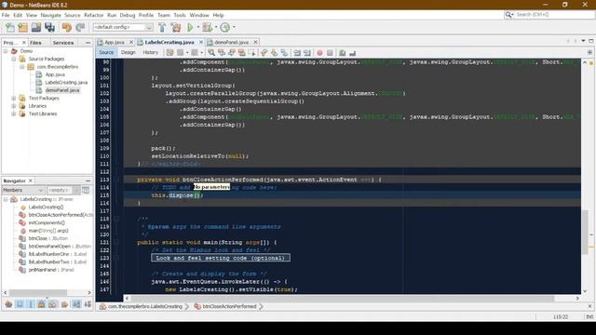The height and width of the screenshot is (335, 596).
Task: Click the Undo icon in main toolbar
Action: [x=67, y=27]
